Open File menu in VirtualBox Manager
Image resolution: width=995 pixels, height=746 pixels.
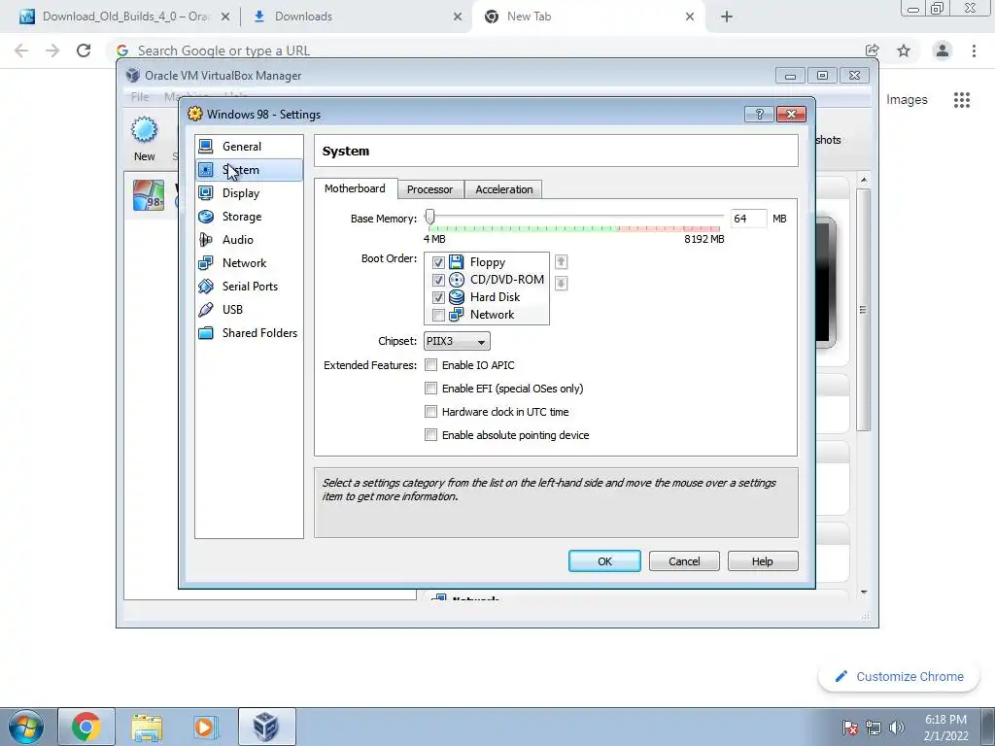point(140,97)
